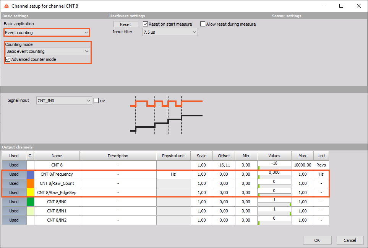
Task: Select the CNT 8/IN0 name cell
Action: pos(57,202)
